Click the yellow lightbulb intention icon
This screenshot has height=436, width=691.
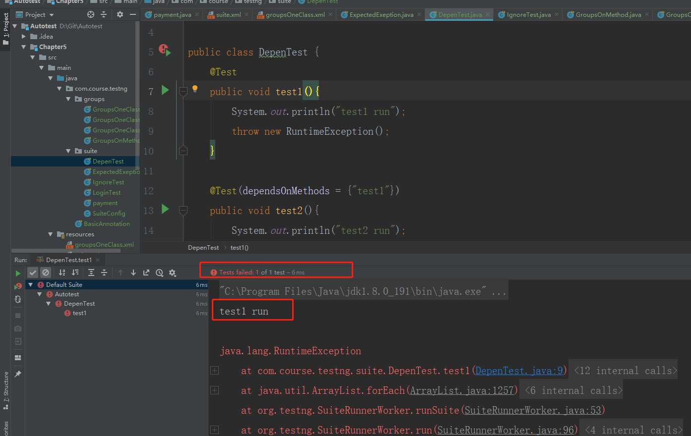(x=195, y=89)
